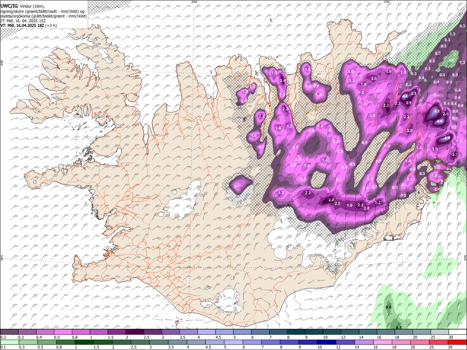Click the 1.6 snowfall value on the map
Screen dimensions: 467x350
click(419, 148)
